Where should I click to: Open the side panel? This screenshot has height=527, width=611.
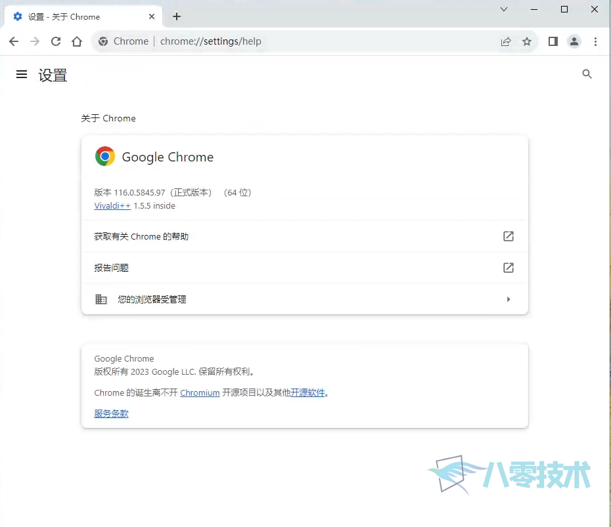(553, 41)
